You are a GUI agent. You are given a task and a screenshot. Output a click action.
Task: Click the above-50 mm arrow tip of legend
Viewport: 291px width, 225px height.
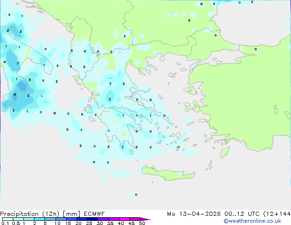(x=145, y=219)
